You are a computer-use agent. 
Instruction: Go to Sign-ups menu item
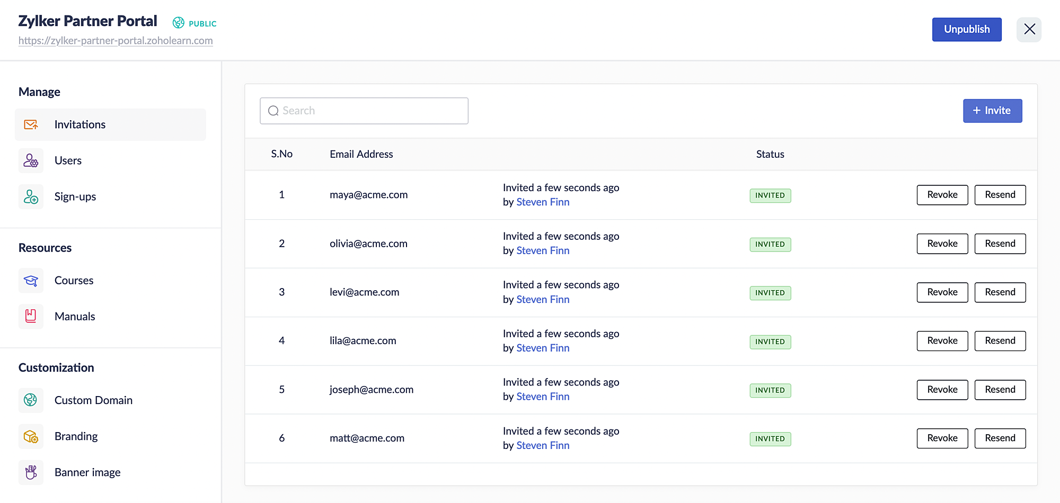(75, 197)
